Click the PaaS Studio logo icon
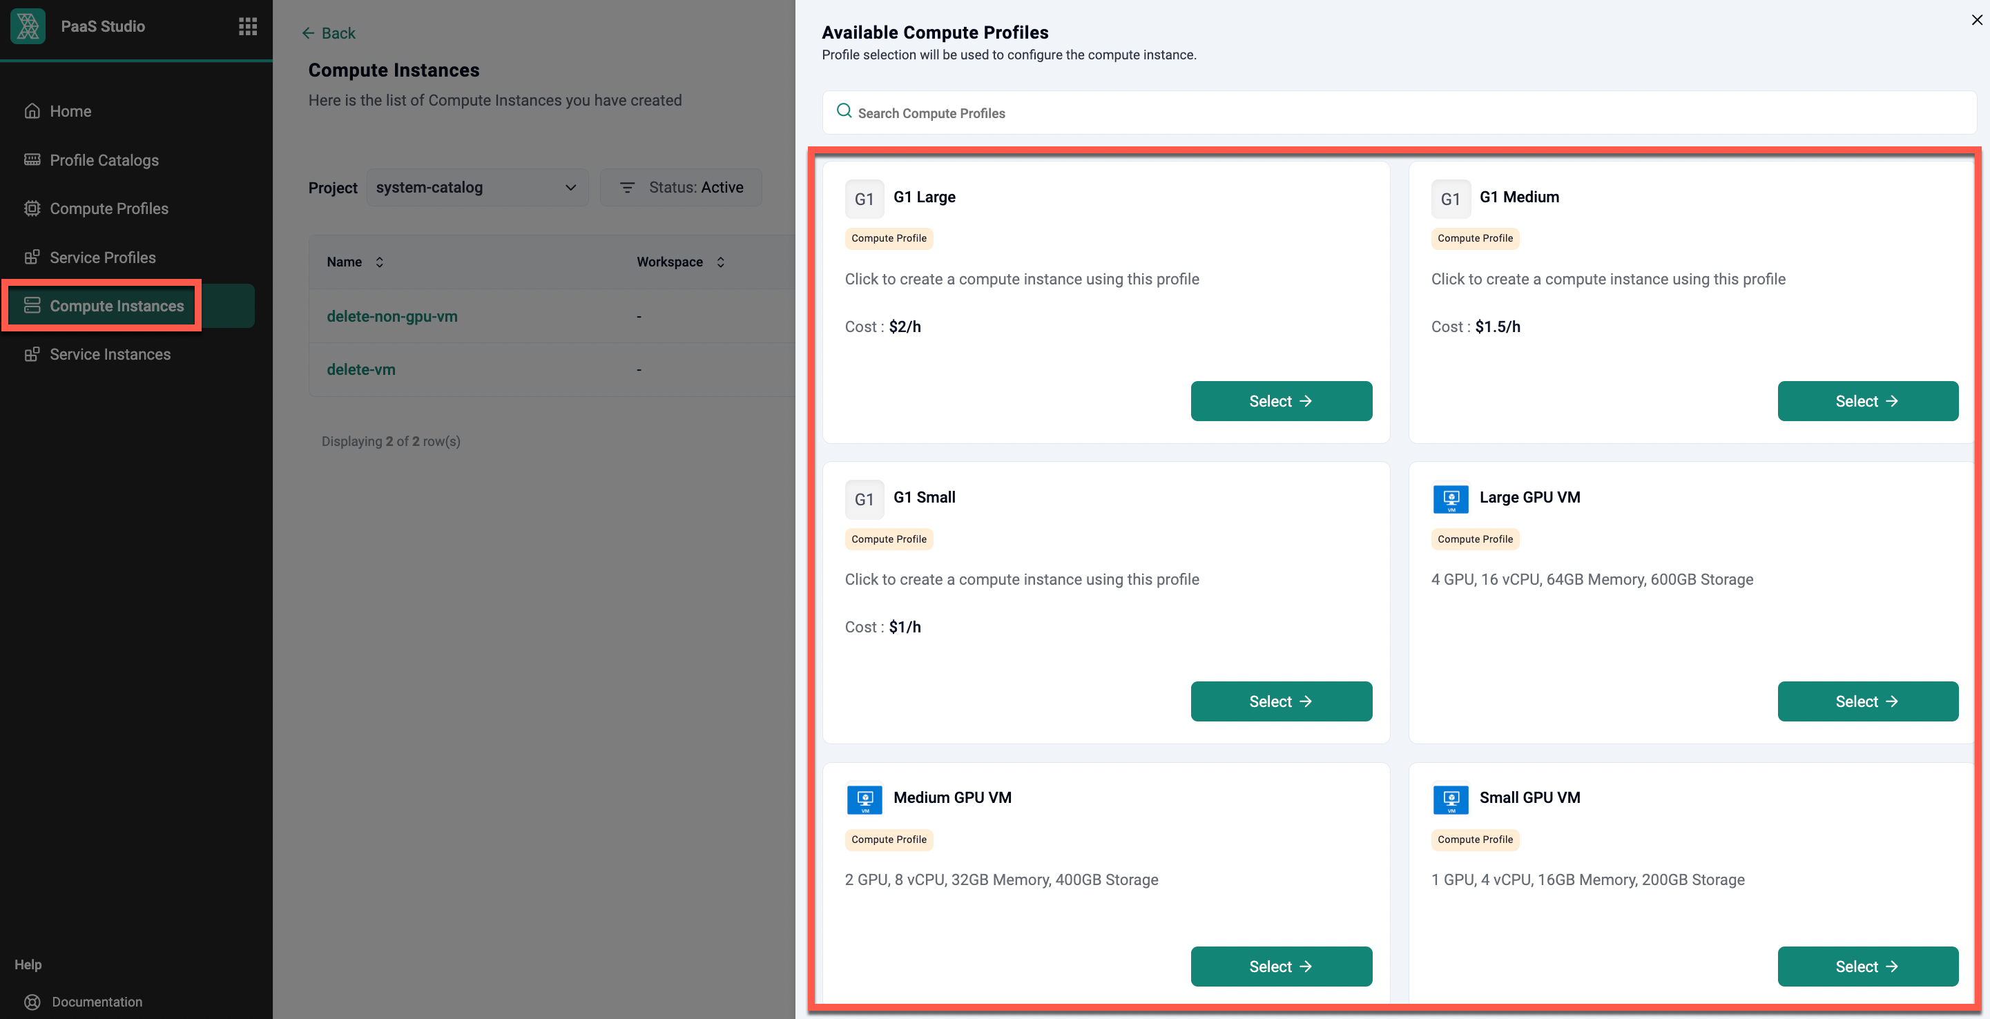Image resolution: width=1990 pixels, height=1019 pixels. [28, 26]
